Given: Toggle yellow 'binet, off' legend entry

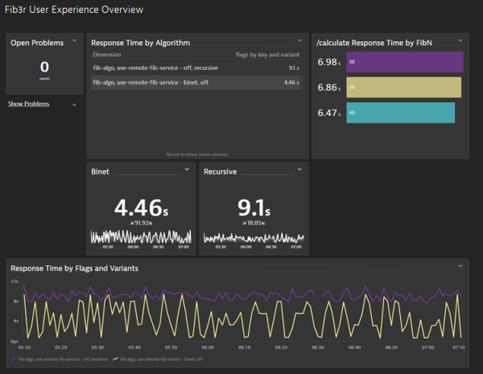Looking at the screenshot, I should click(x=158, y=359).
